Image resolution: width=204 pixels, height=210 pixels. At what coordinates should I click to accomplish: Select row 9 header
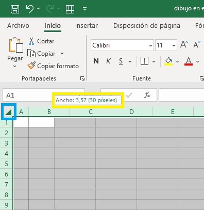tap(6, 205)
